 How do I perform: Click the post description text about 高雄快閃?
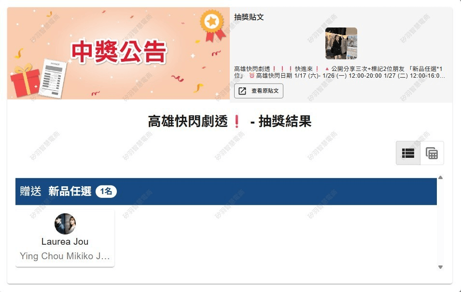pyautogui.click(x=339, y=72)
